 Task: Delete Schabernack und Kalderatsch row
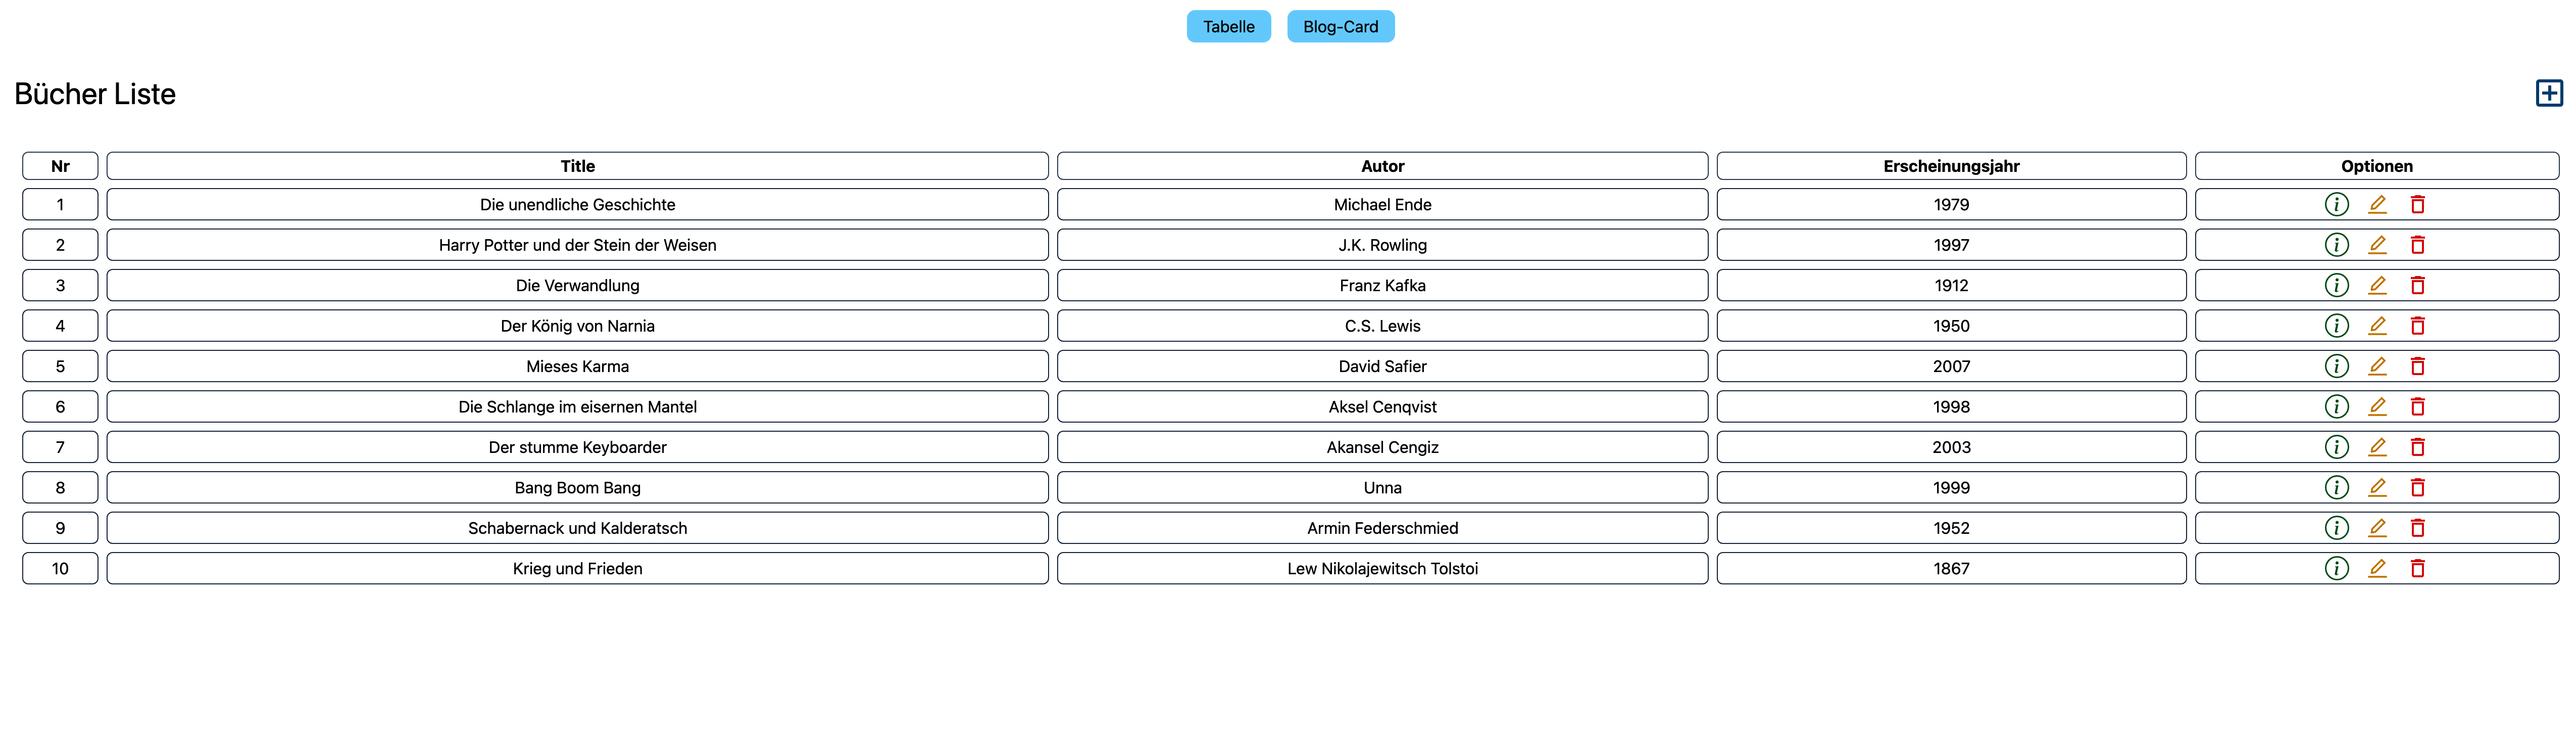(2417, 528)
